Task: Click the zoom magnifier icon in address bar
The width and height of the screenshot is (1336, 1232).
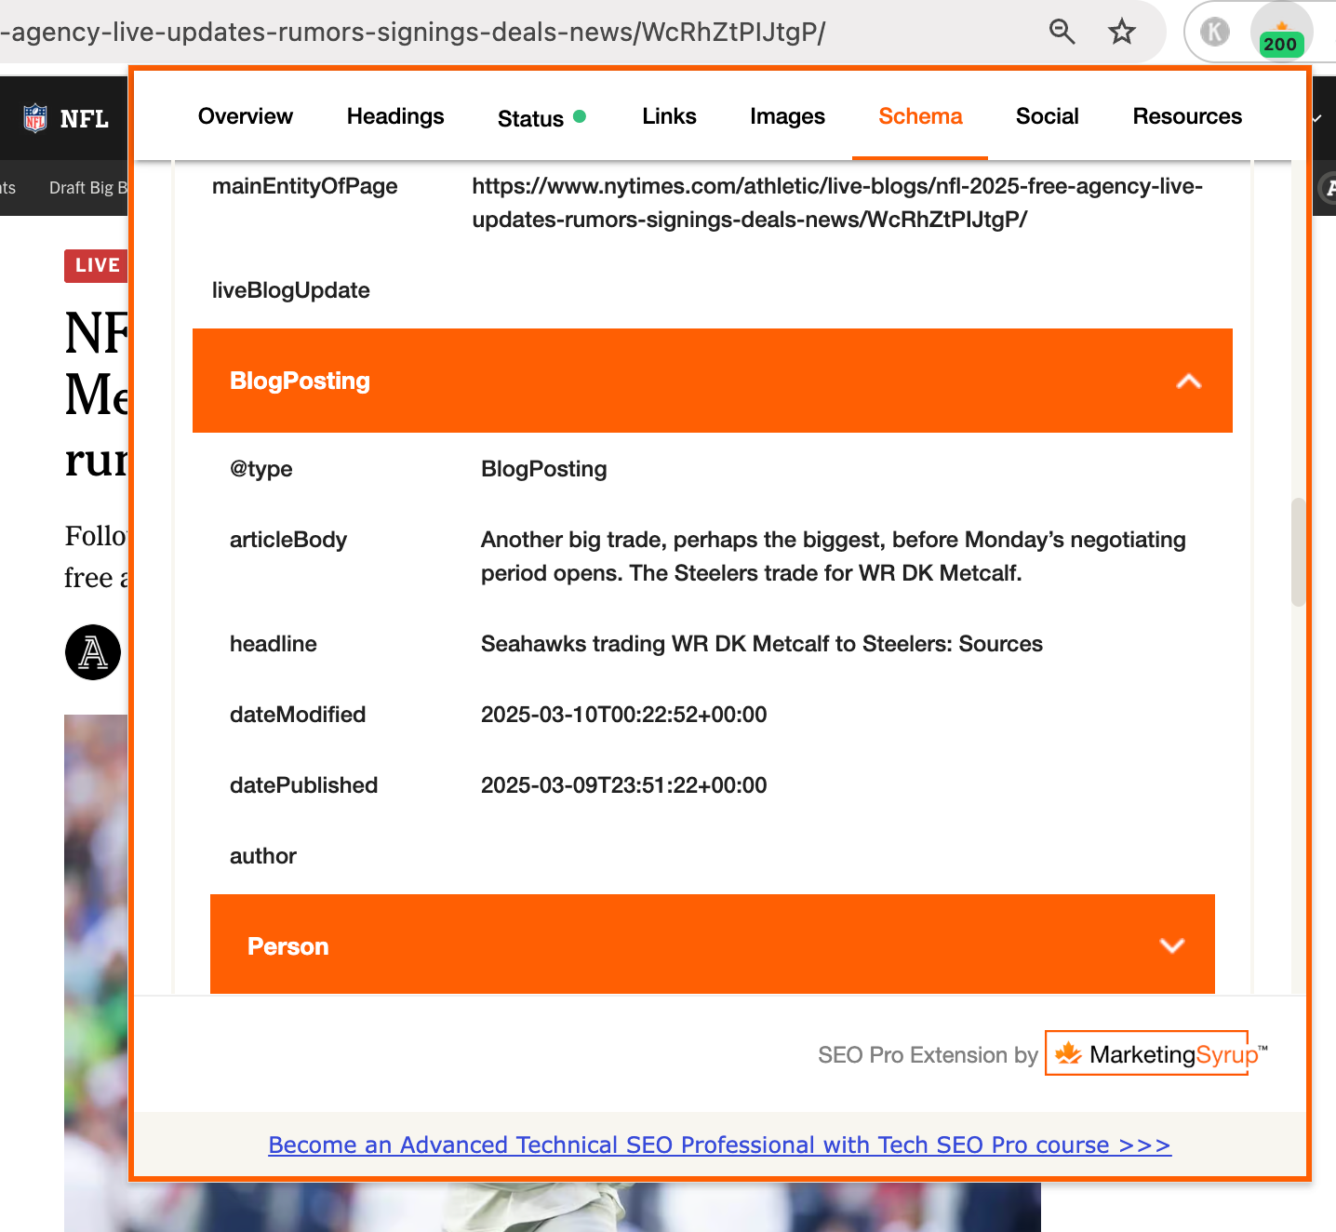Action: pos(1062,32)
